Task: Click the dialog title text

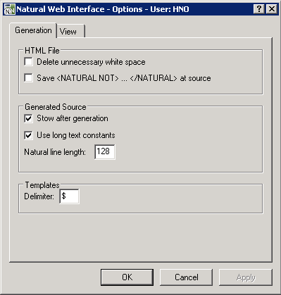Action: (x=103, y=9)
